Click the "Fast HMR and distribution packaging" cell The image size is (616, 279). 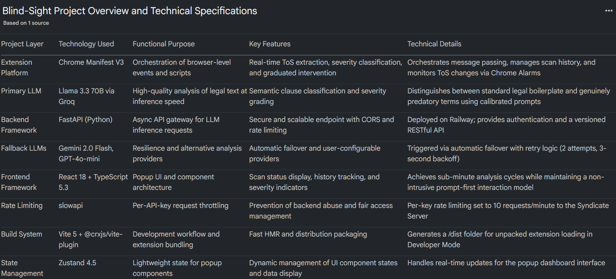(308, 234)
